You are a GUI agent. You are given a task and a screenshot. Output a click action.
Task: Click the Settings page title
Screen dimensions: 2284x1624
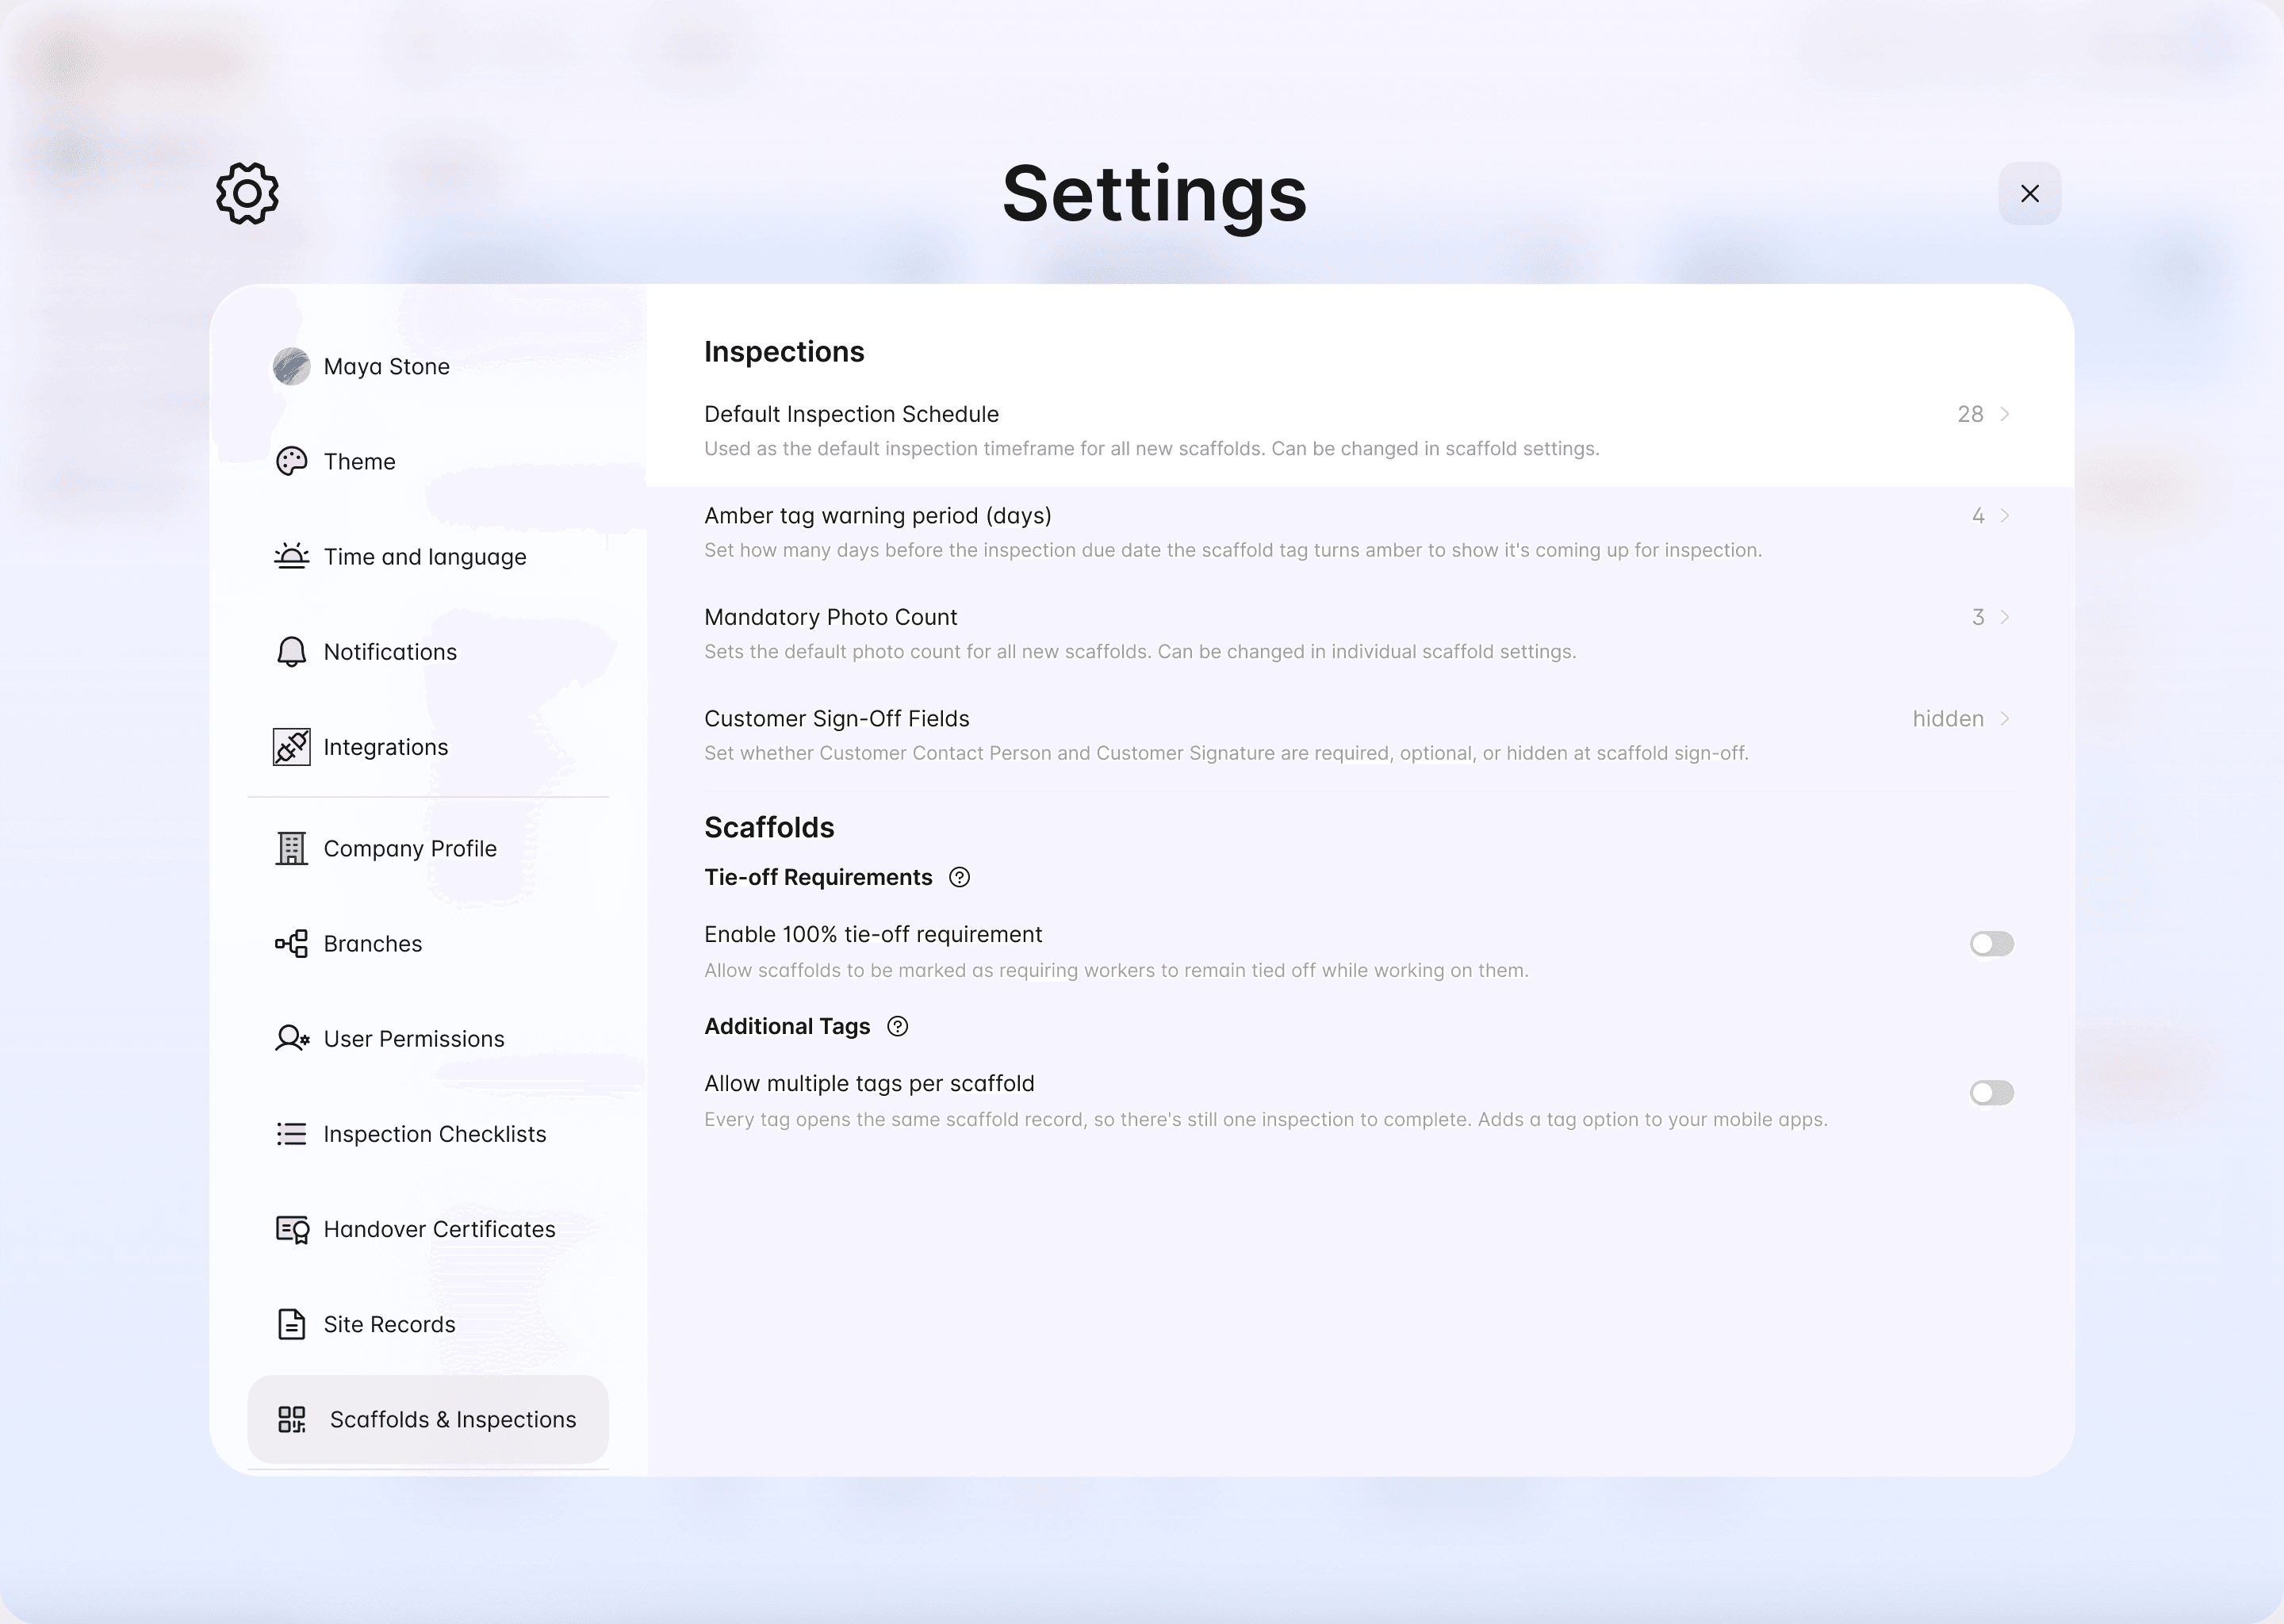1154,194
